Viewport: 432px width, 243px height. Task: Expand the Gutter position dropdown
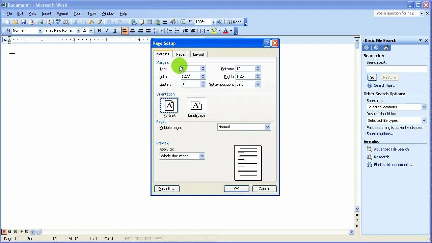click(x=258, y=84)
